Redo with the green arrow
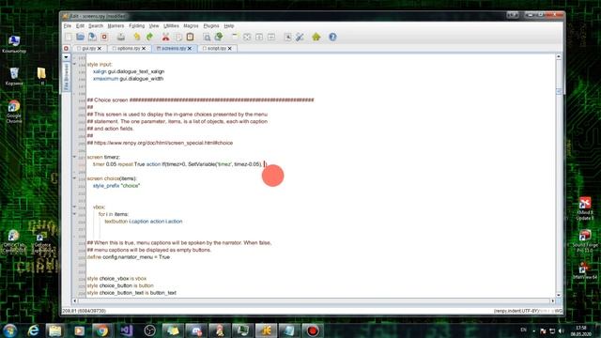The image size is (601, 338). [149, 37]
